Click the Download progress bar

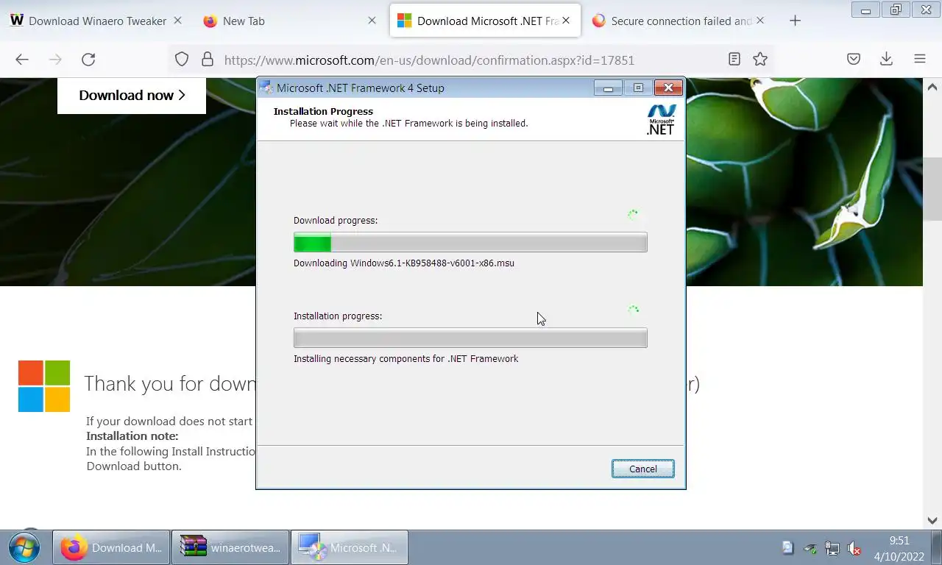click(470, 242)
